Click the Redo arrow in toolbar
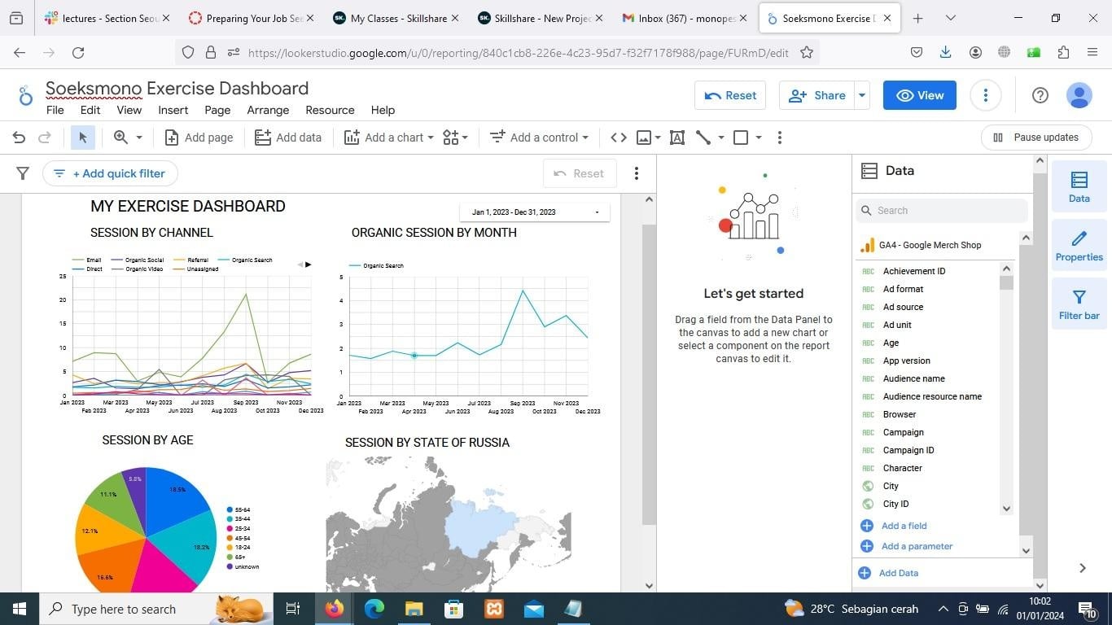This screenshot has width=1112, height=625. pos(46,138)
